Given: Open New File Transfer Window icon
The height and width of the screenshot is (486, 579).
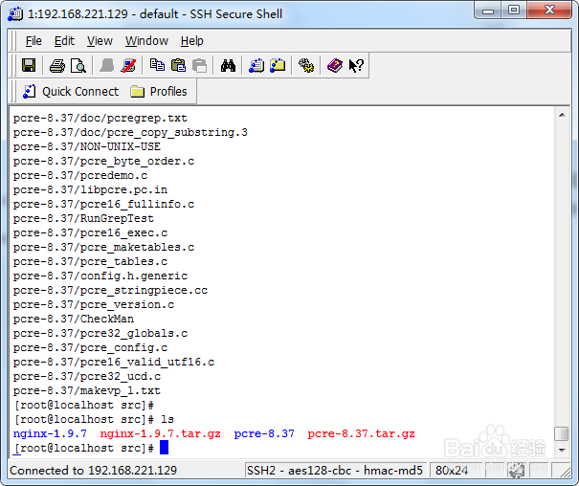Looking at the screenshot, I should click(278, 65).
